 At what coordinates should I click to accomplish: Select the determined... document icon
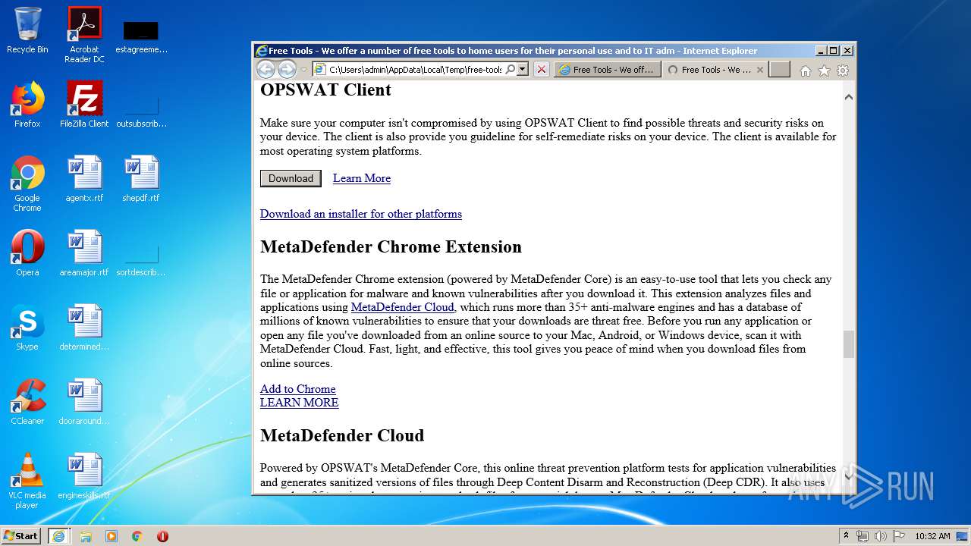point(84,328)
